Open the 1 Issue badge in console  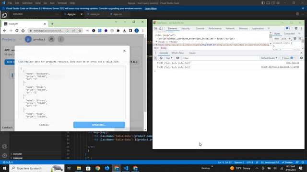click(x=288, y=58)
